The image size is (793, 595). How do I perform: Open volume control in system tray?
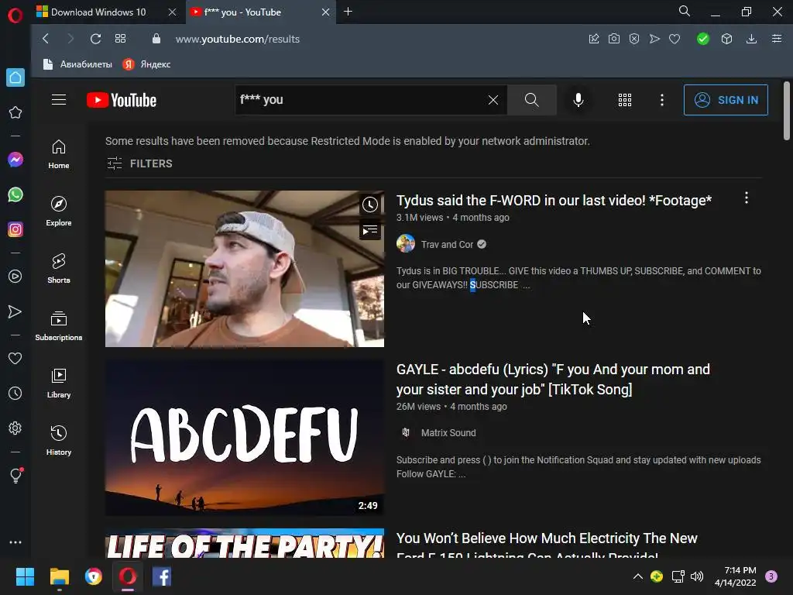click(697, 576)
